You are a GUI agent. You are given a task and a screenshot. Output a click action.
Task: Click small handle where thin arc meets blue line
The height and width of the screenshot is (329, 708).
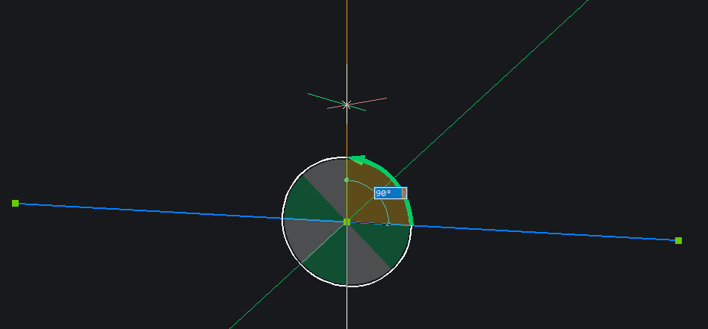[388, 224]
